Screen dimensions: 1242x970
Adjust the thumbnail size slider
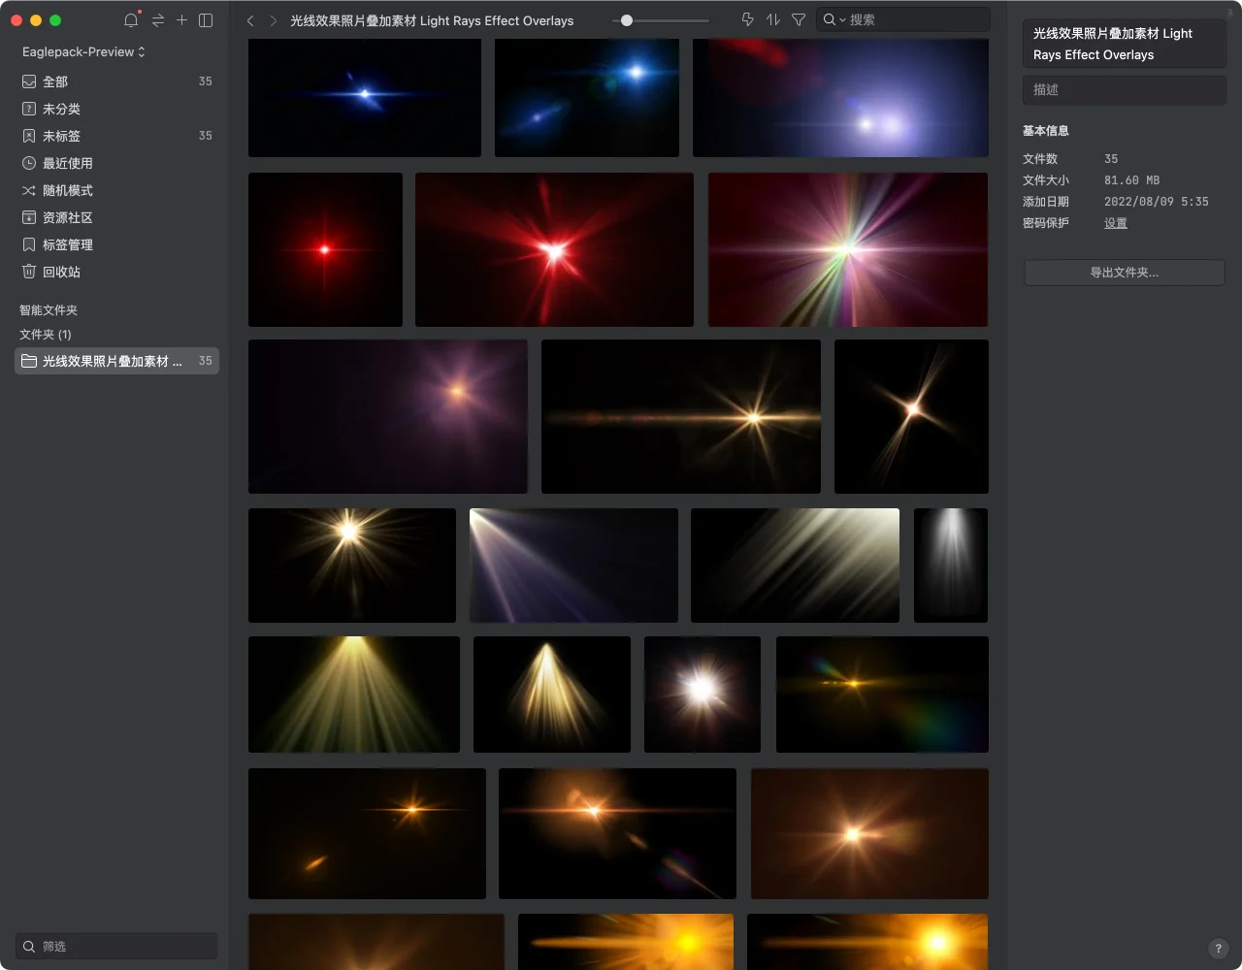tap(627, 20)
